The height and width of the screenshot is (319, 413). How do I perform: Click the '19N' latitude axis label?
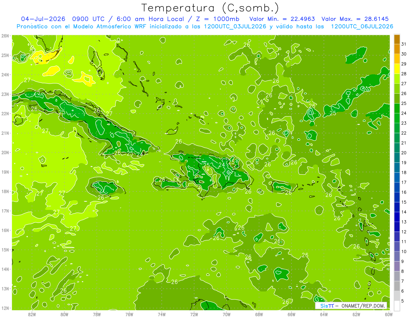pos(5,172)
